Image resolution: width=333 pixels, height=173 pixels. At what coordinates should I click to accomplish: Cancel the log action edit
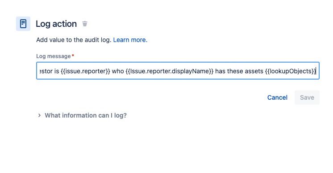pyautogui.click(x=277, y=97)
